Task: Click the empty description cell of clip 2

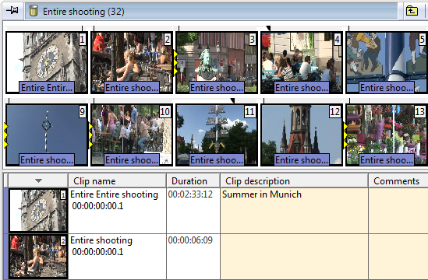Action: pos(294,257)
